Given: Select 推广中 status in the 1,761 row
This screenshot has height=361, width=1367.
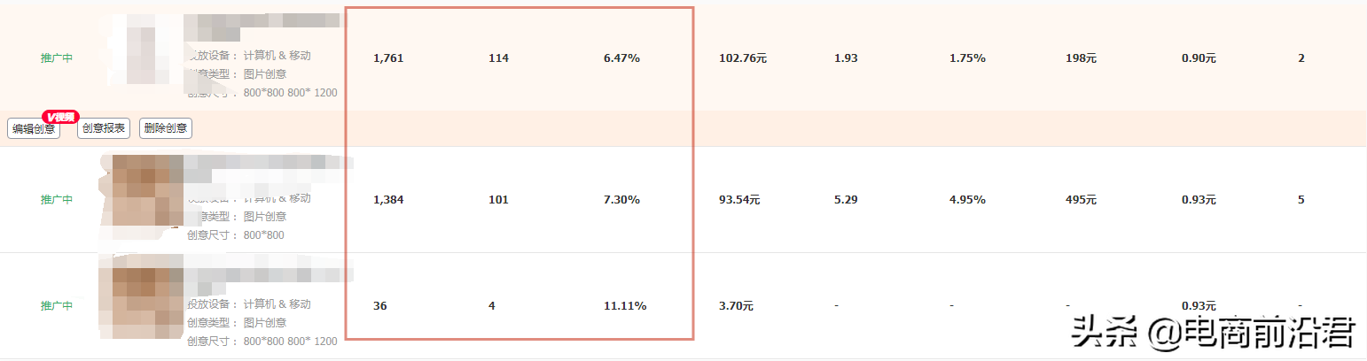Looking at the screenshot, I should [x=57, y=58].
